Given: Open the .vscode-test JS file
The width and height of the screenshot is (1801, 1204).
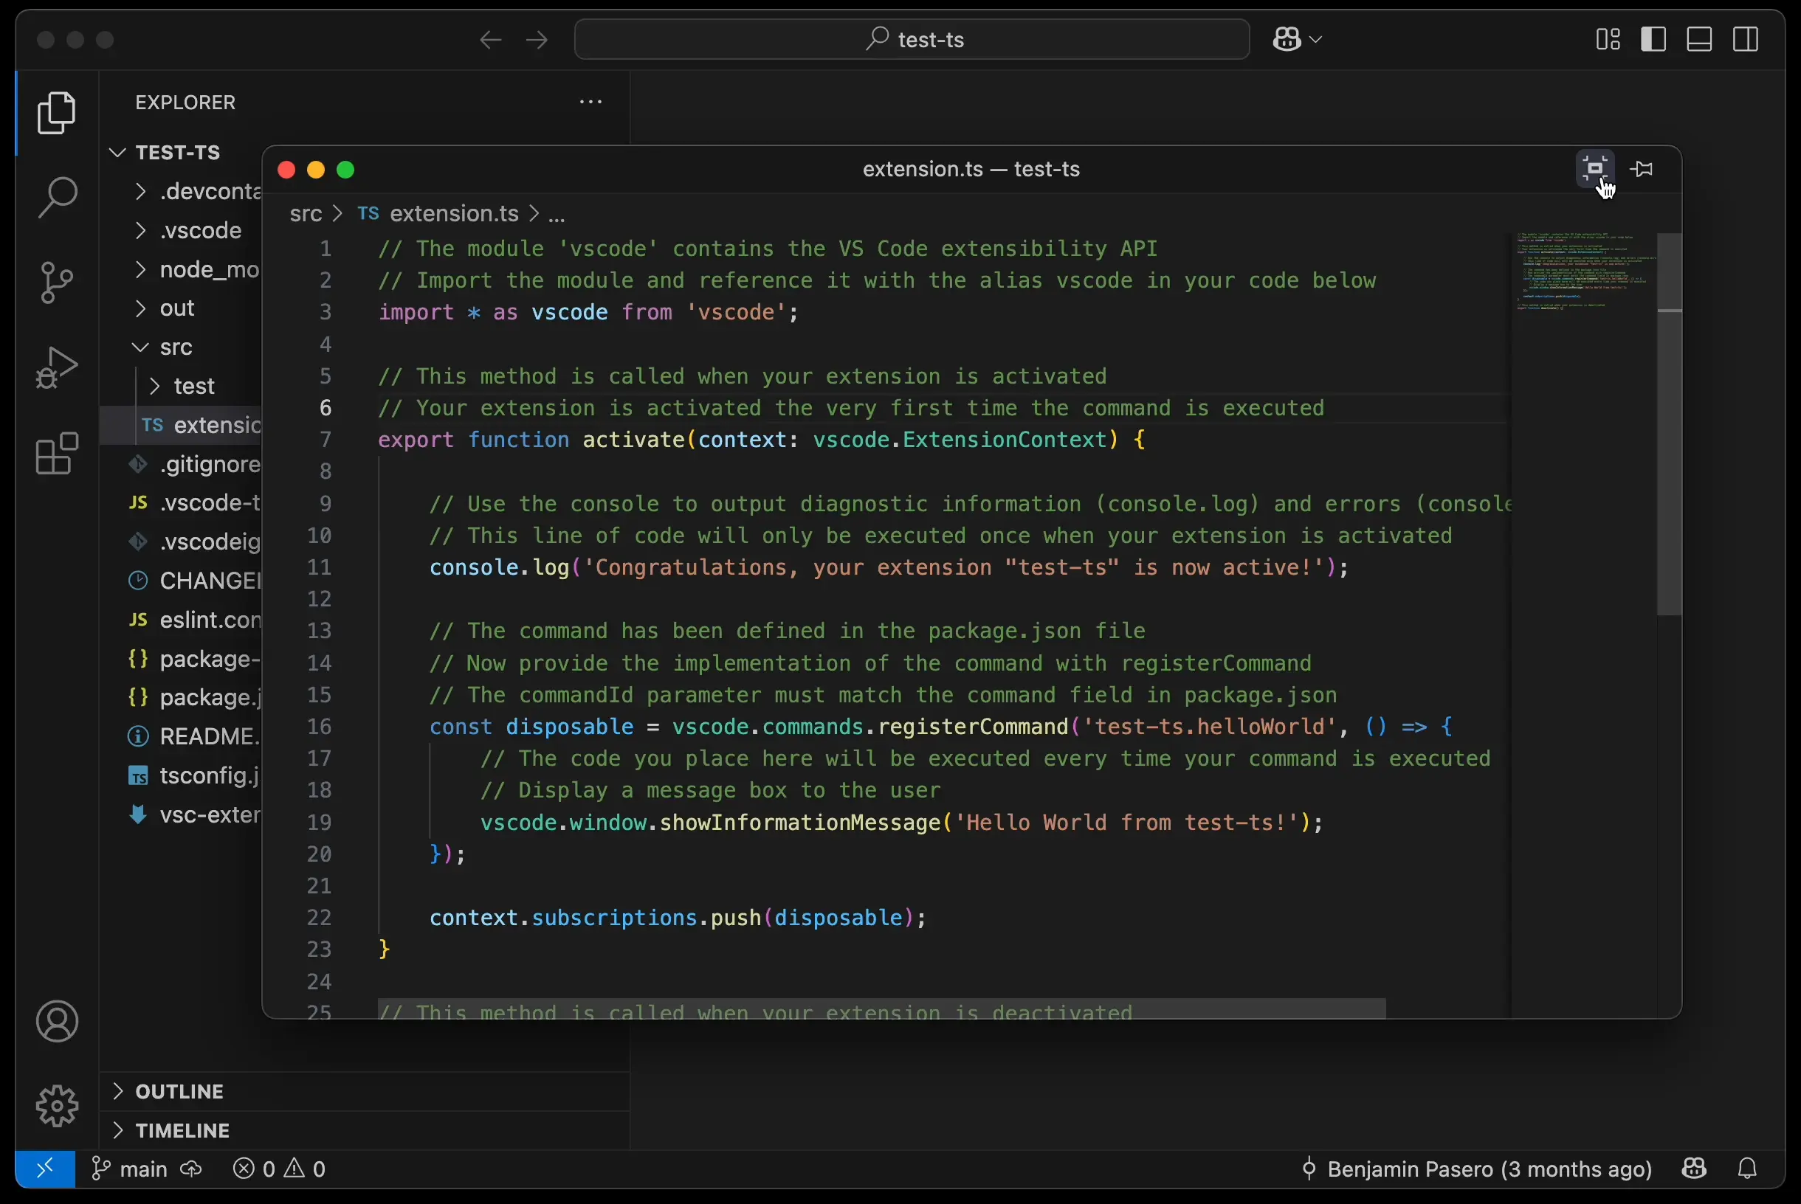Looking at the screenshot, I should coord(182,502).
